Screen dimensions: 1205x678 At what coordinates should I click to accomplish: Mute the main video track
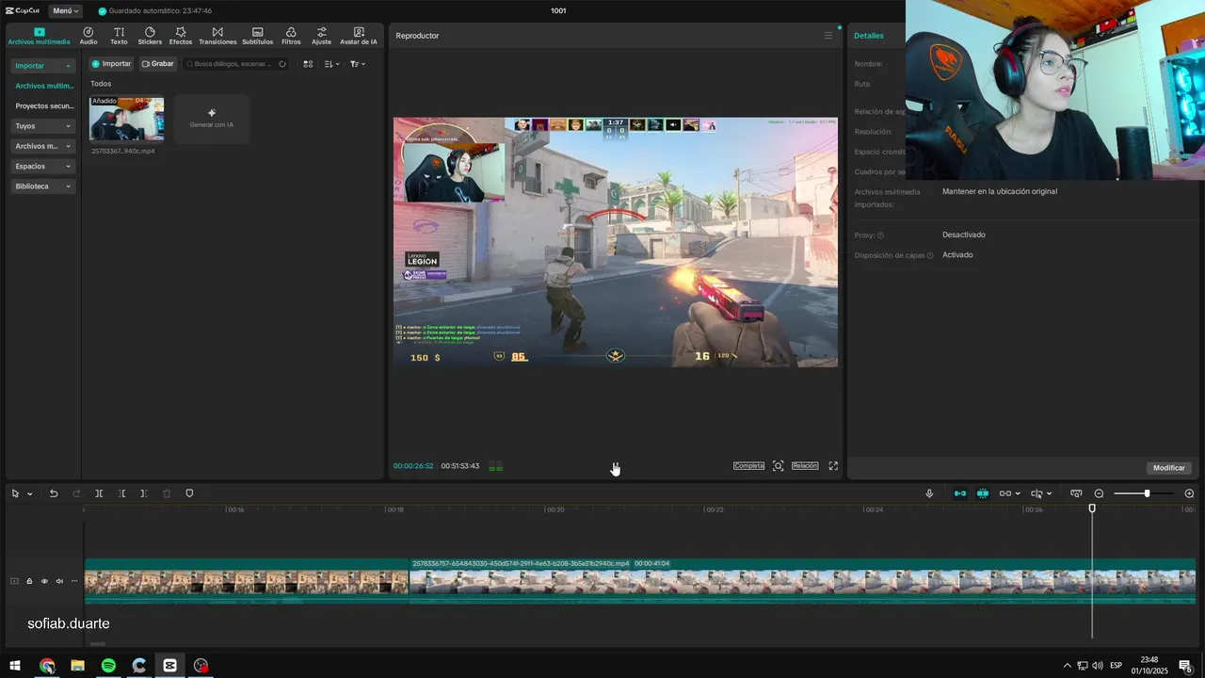(59, 581)
